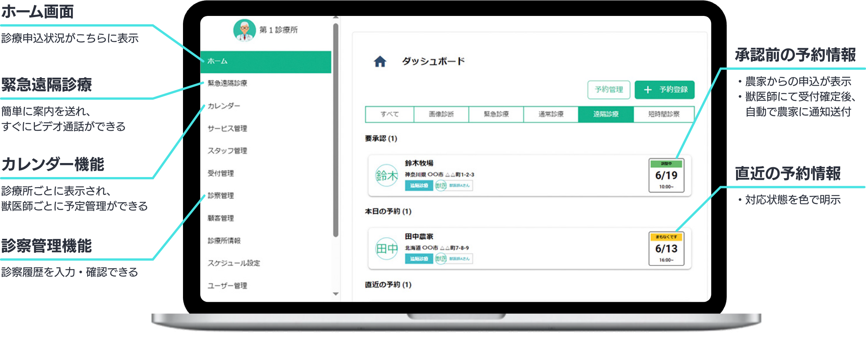Click sidebar scroll down arrow

(335, 294)
